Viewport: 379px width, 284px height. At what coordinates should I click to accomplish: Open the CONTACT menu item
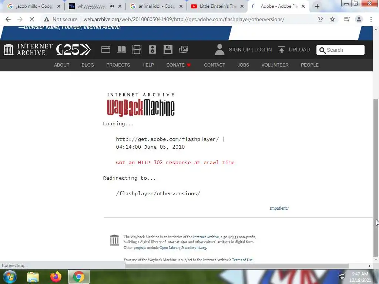(214, 65)
